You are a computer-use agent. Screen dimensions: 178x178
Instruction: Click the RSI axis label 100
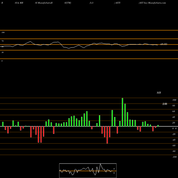tap(3, 32)
